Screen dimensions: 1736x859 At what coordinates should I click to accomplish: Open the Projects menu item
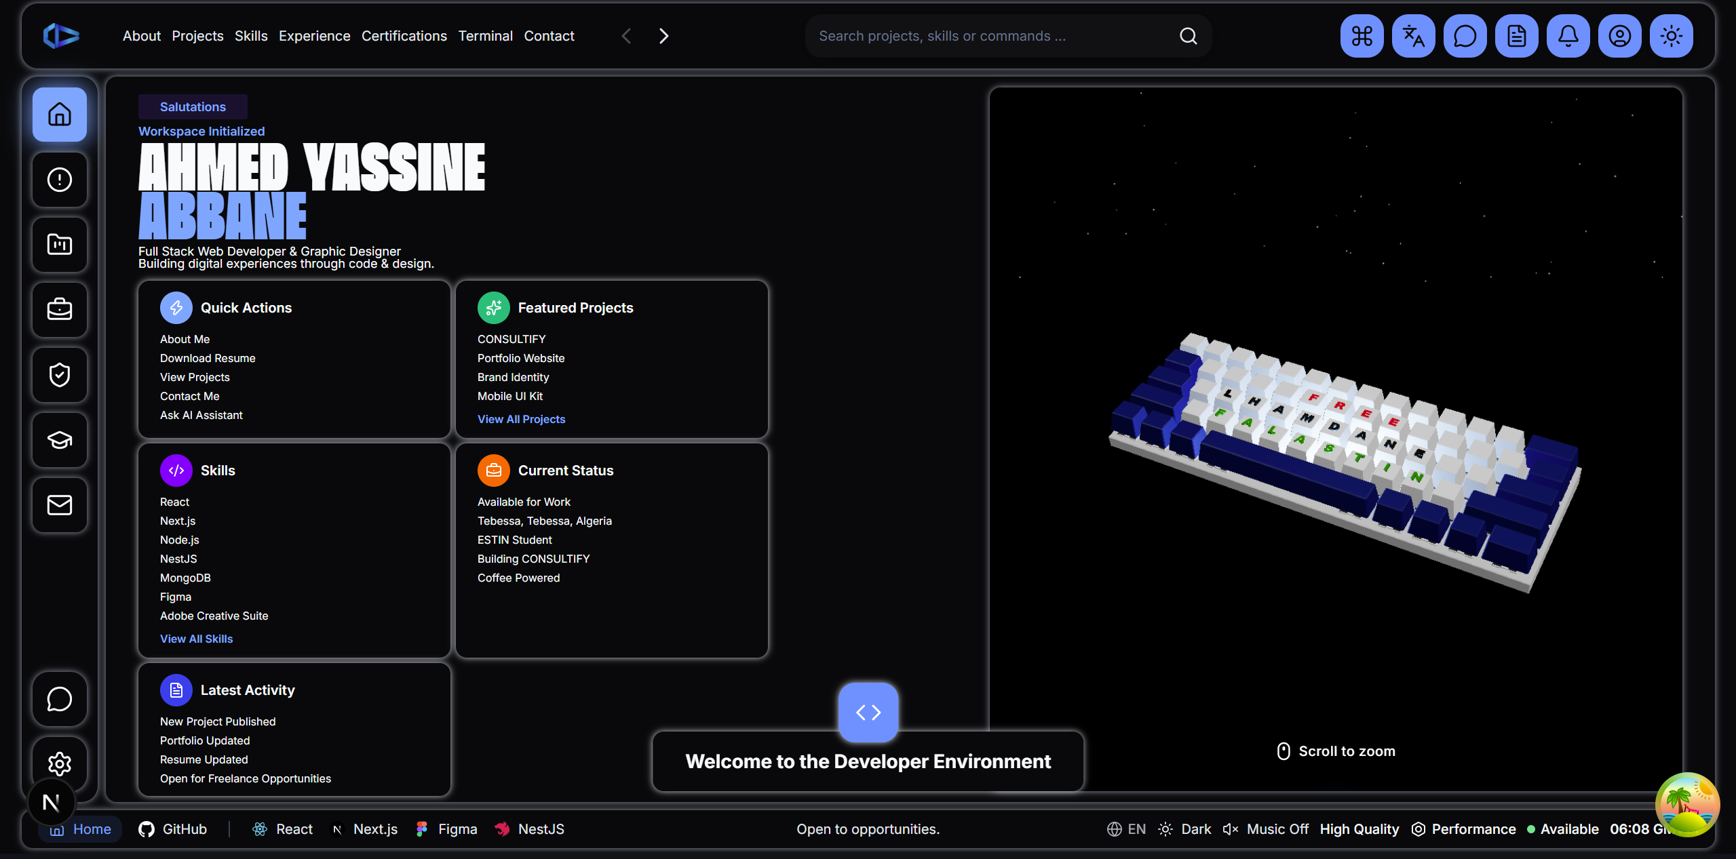point(197,36)
